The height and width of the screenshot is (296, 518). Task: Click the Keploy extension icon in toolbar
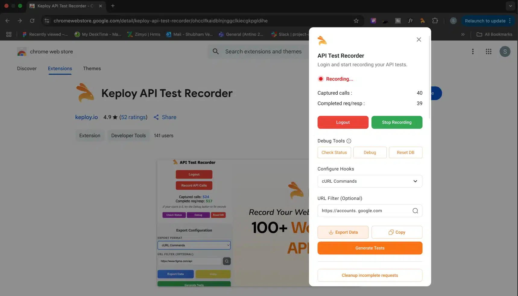point(422,21)
